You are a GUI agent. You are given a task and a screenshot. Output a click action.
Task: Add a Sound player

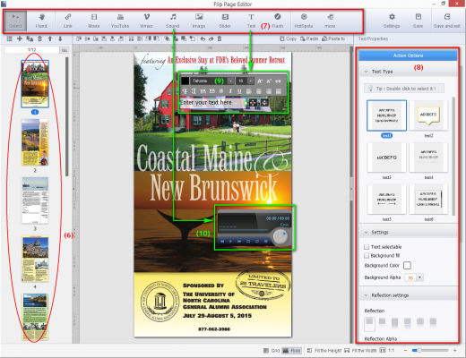[x=173, y=21]
